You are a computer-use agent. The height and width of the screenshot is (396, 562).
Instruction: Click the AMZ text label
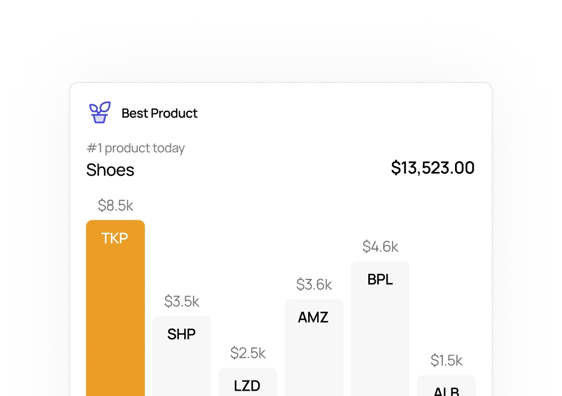point(313,318)
